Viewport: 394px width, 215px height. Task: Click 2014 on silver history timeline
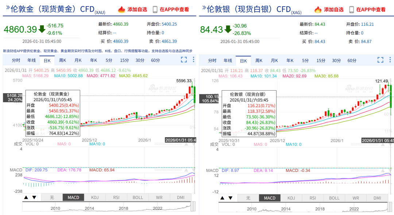[x=286, y=209]
